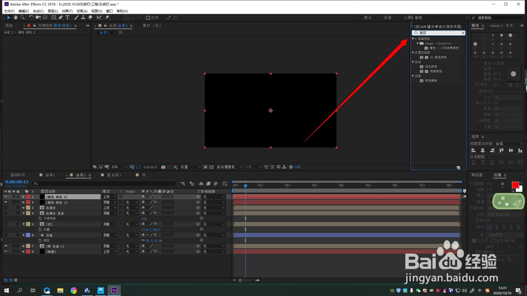
Task: Open resolution 完整 dropdown in viewer
Action: 190,167
